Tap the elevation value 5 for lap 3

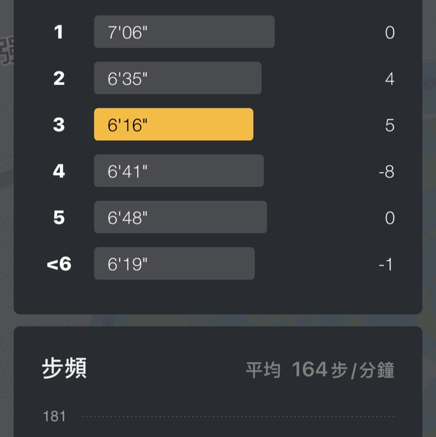click(x=389, y=125)
